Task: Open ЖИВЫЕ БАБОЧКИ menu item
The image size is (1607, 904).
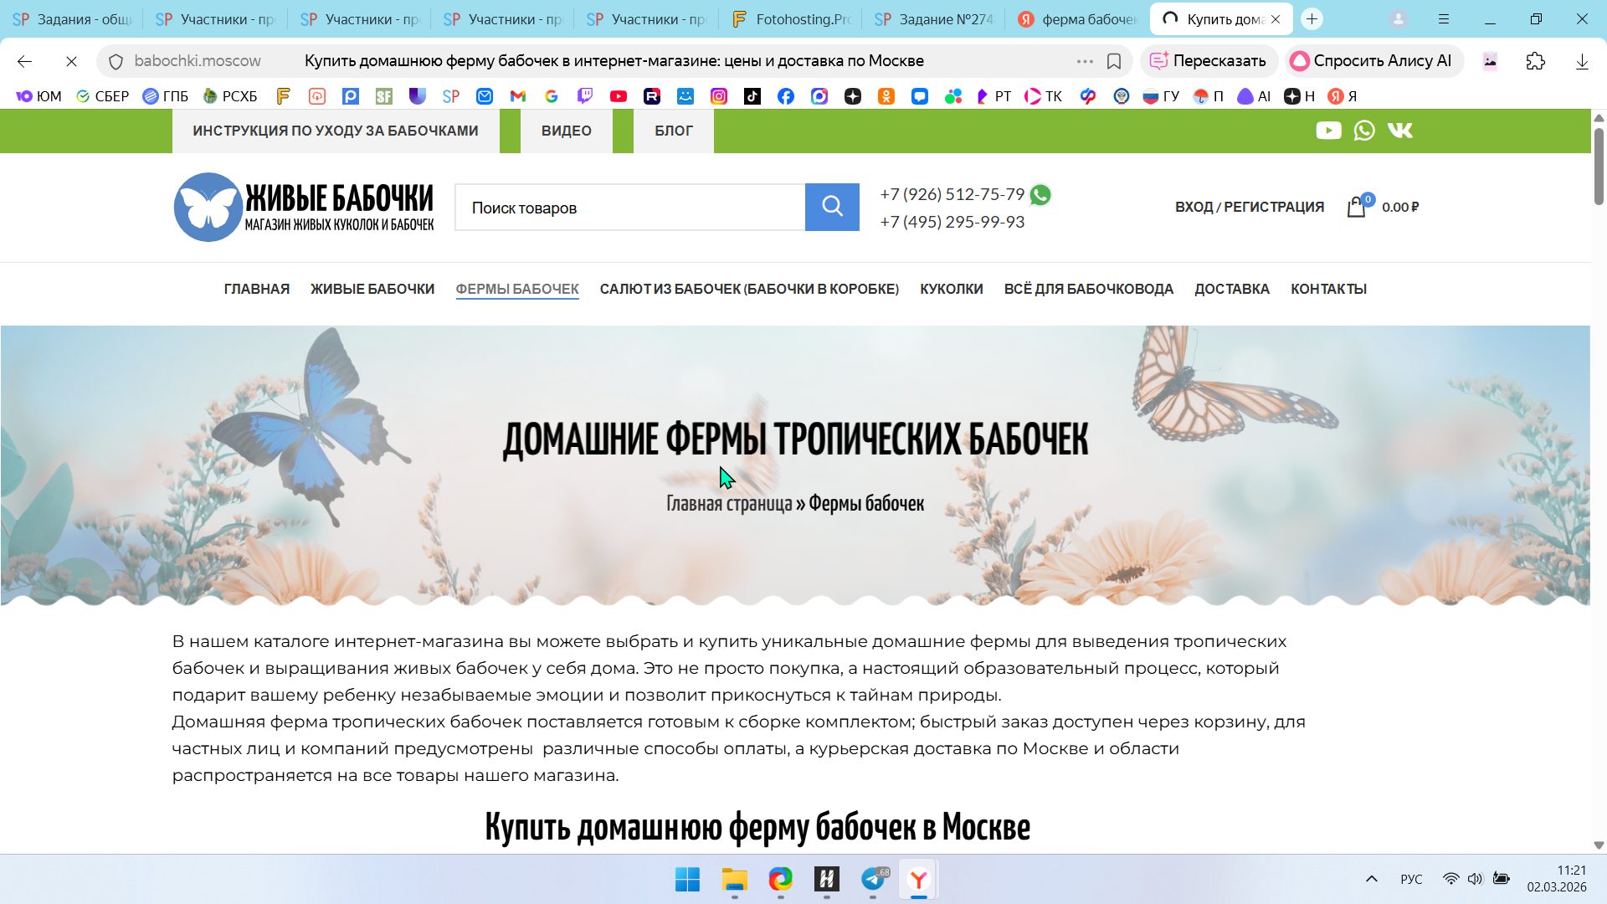Action: pyautogui.click(x=372, y=289)
